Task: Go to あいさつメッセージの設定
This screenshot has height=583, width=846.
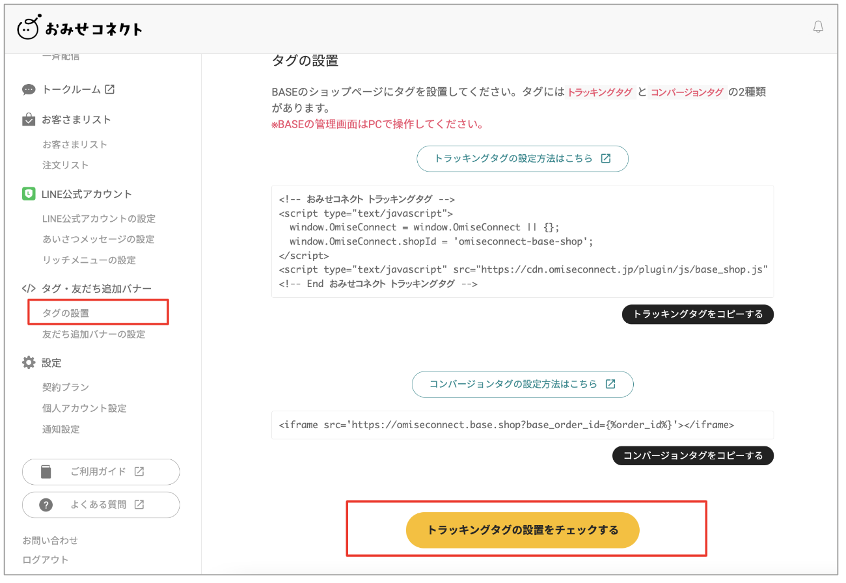Action: (98, 239)
